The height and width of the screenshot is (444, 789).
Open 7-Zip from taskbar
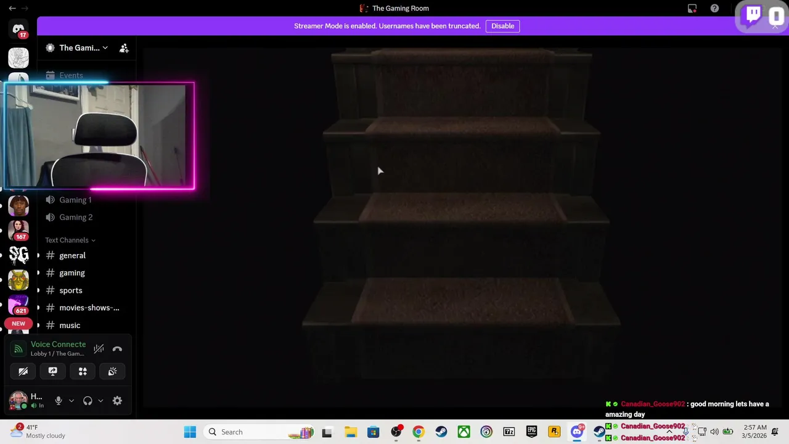(x=509, y=432)
